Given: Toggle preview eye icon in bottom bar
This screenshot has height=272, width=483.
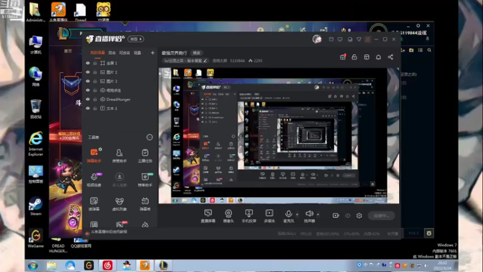Looking at the screenshot, I should pos(348,216).
